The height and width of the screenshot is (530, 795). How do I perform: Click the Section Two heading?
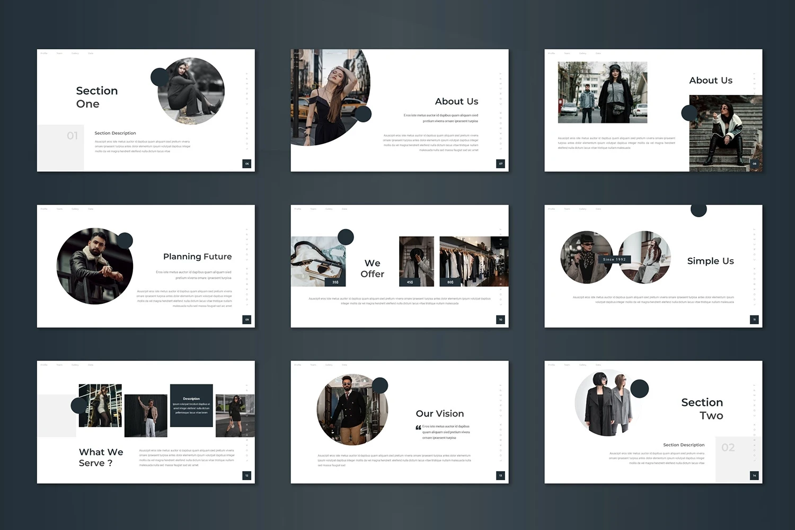[702, 409]
